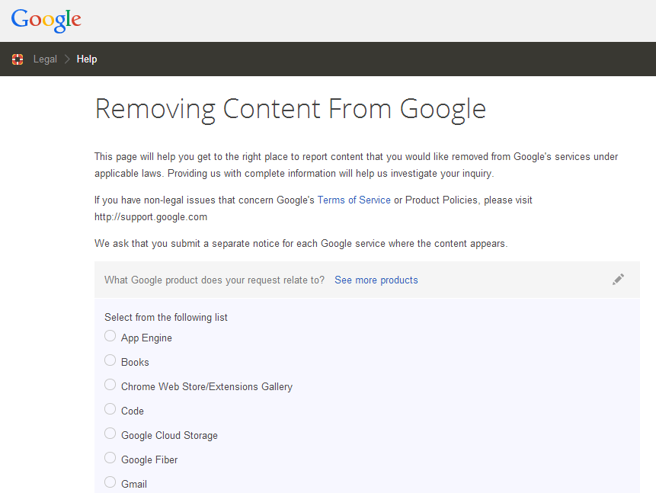
Task: Click 'Select from the following list' text
Action: point(166,317)
